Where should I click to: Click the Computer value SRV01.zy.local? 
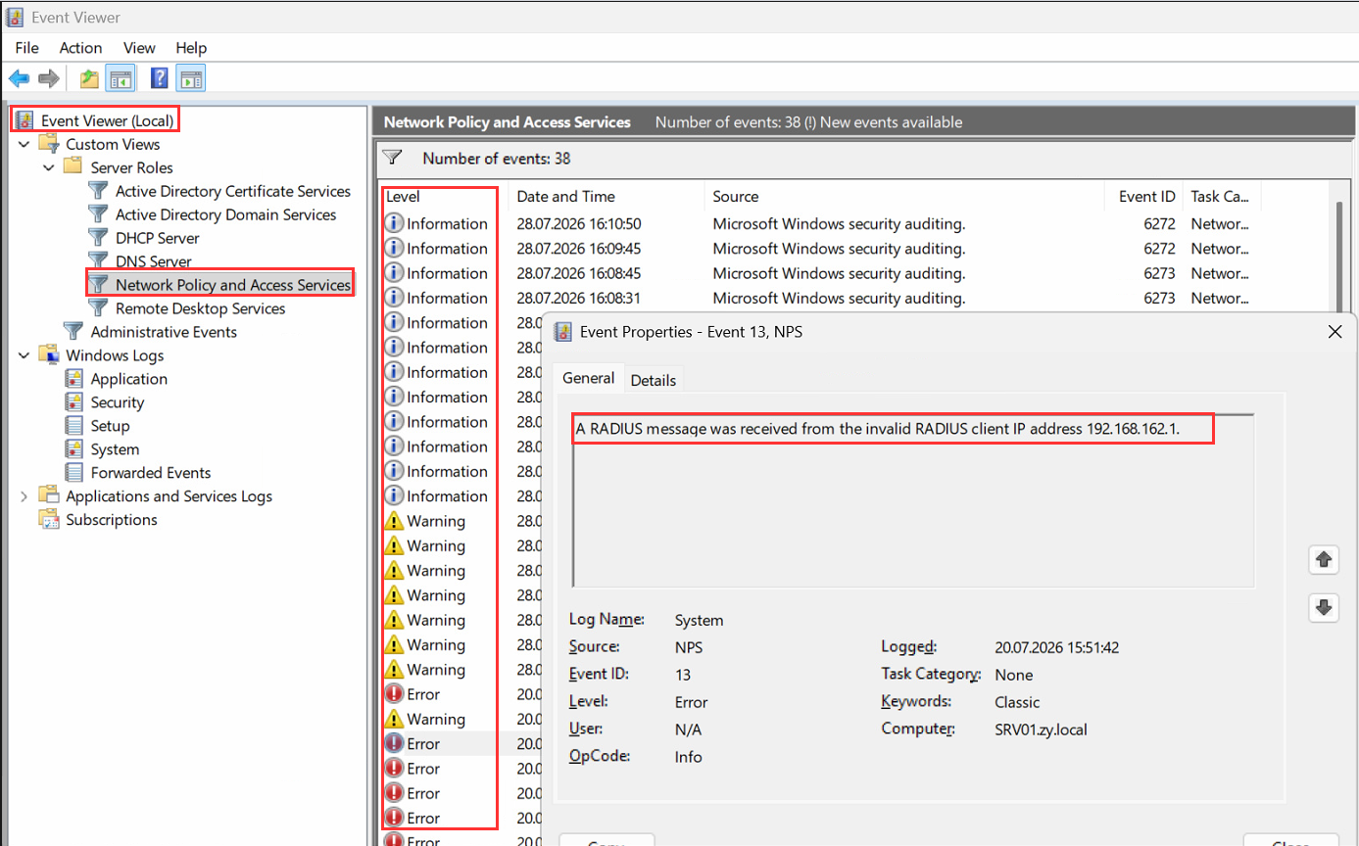pyautogui.click(x=1041, y=729)
